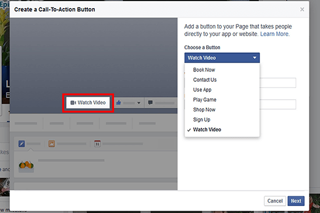Screen dimensions: 320x213
Task: Click the calendar event icon
Action: (97, 144)
